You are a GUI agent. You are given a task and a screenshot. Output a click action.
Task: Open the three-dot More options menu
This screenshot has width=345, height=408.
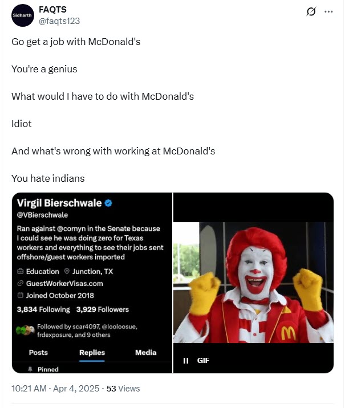click(x=328, y=12)
